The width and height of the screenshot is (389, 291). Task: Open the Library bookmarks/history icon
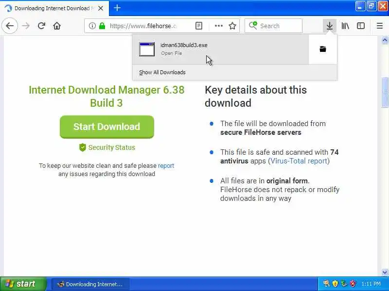[345, 26]
